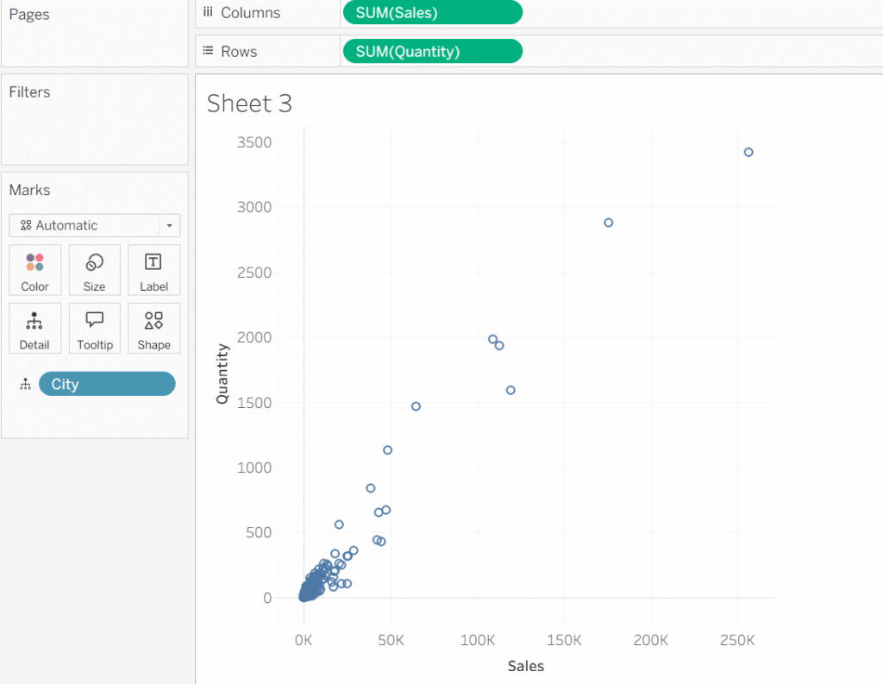Viewport: 883px width, 684px height.
Task: Click the Size button in Marks card
Action: 94,270
